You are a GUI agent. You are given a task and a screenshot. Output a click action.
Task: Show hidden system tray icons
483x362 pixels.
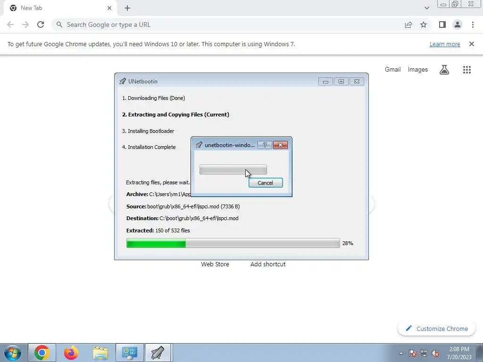pos(401,353)
